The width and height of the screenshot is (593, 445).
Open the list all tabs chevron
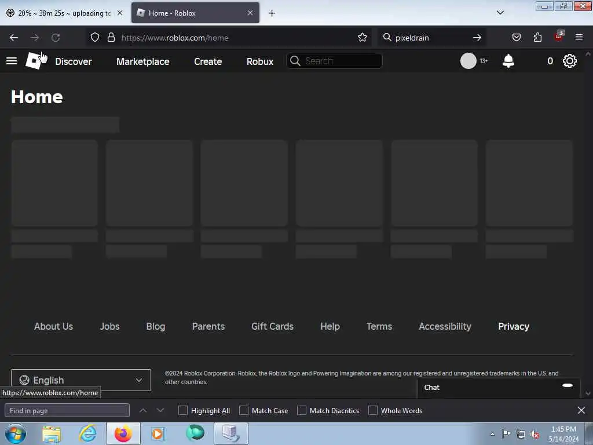tap(500, 13)
